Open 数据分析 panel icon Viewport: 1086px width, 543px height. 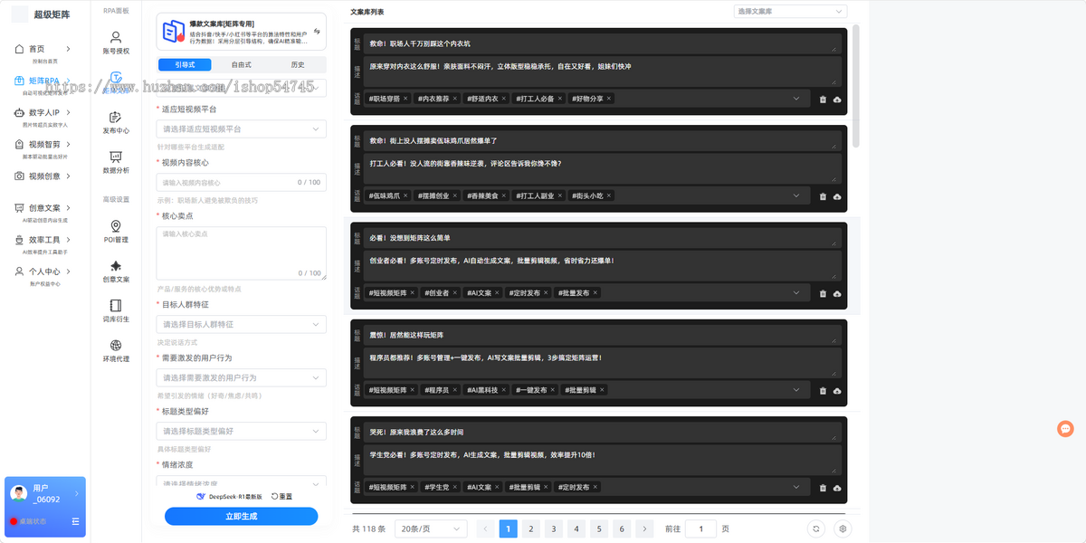click(x=116, y=162)
